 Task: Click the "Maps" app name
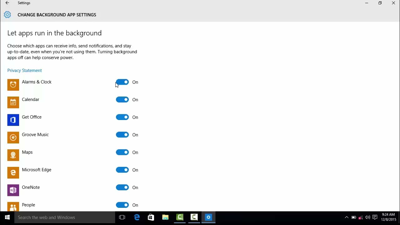pos(27,152)
